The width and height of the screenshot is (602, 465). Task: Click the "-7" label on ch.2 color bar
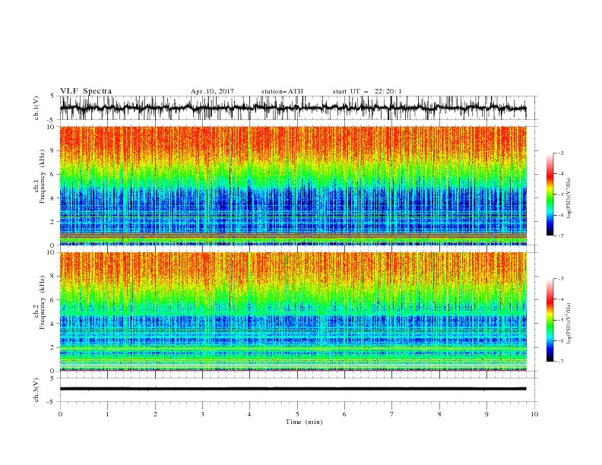point(560,362)
